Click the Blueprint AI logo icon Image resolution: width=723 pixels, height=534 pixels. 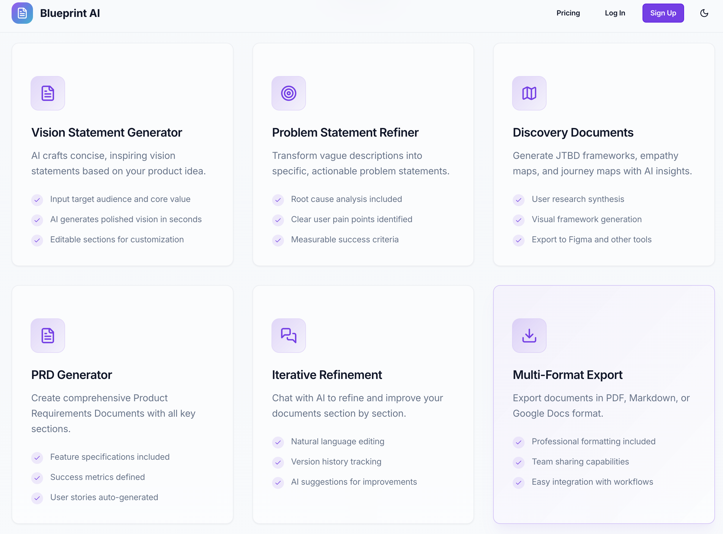point(22,13)
